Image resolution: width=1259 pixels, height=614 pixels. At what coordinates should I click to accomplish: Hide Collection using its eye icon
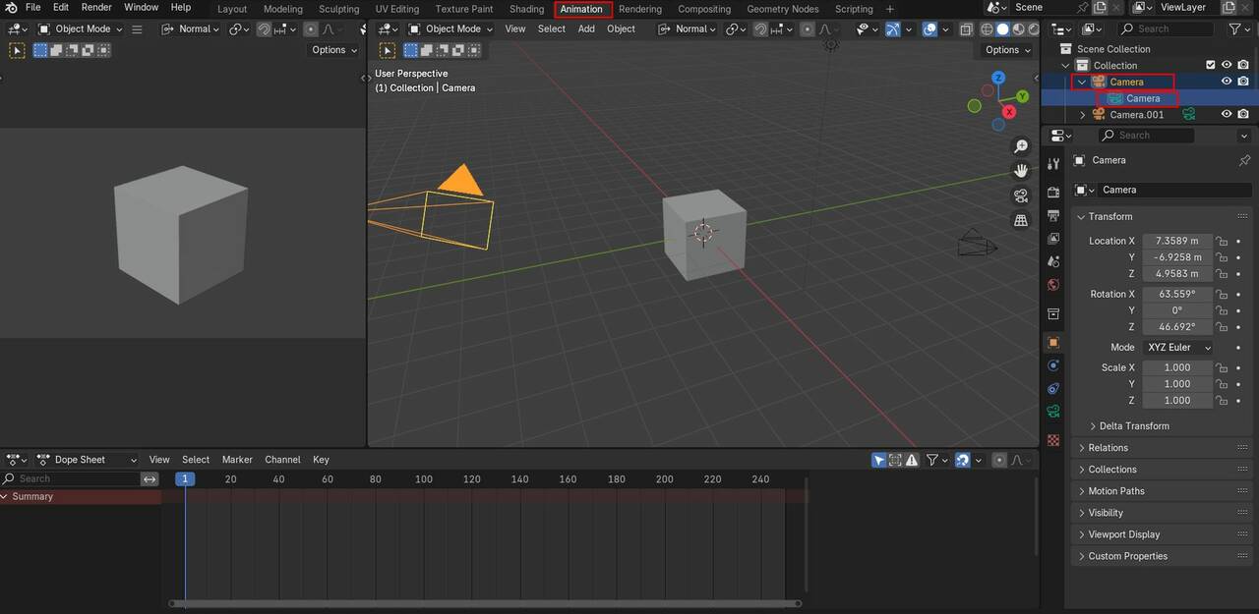point(1227,65)
